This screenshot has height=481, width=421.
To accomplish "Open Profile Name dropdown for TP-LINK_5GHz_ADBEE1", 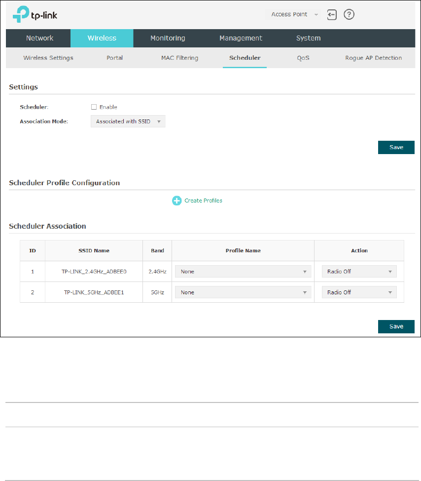I will pyautogui.click(x=243, y=292).
